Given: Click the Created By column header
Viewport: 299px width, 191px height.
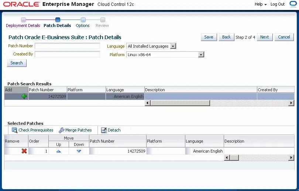Looking at the screenshot, I should point(275,90).
